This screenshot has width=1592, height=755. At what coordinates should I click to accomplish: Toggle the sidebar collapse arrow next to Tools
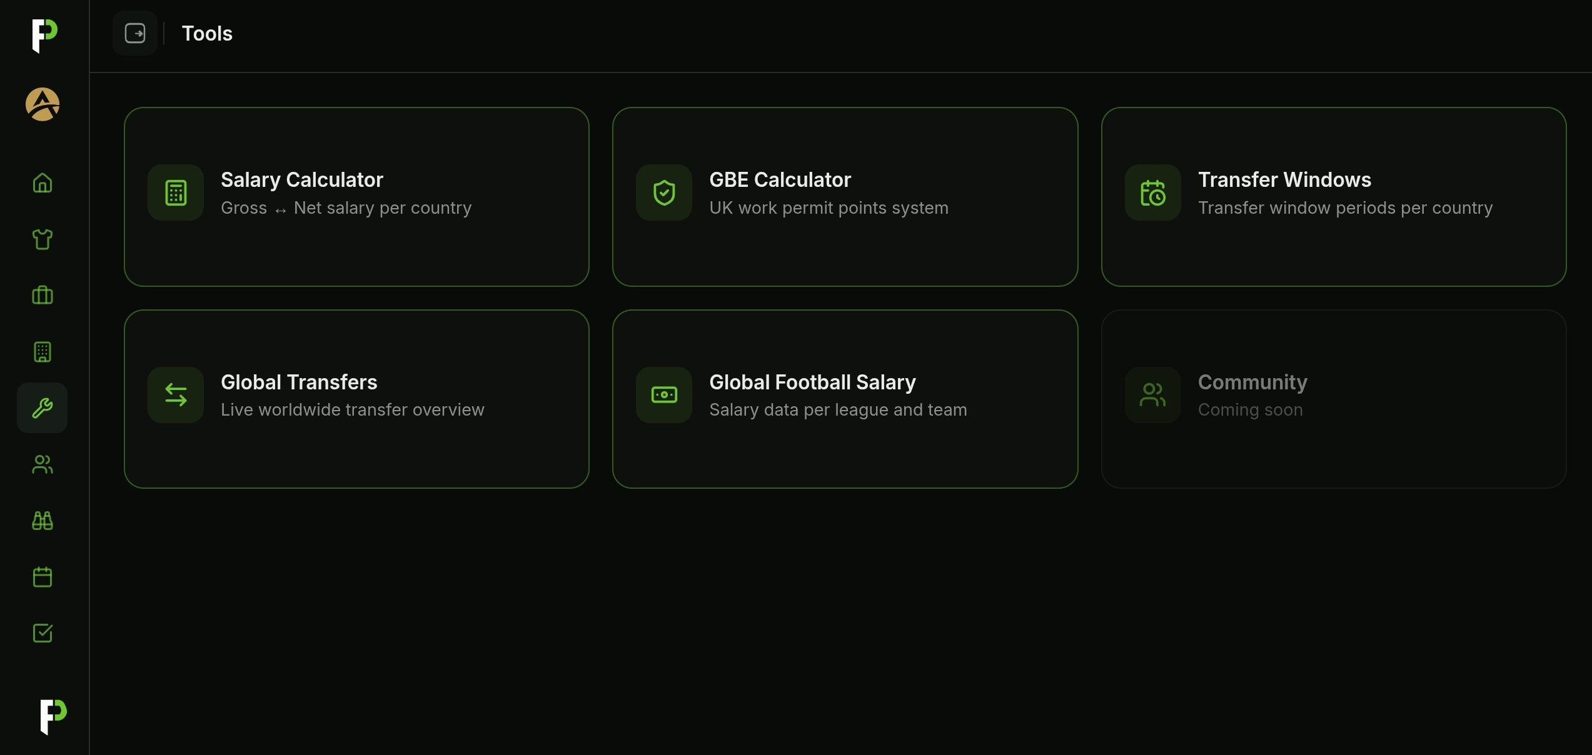pos(136,33)
